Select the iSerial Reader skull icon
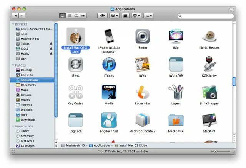This screenshot has height=168, width=246. (209, 37)
